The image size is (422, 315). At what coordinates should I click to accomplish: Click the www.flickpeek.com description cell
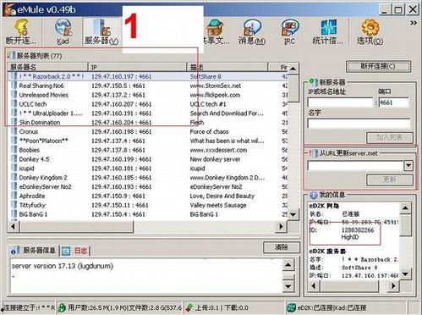215,95
